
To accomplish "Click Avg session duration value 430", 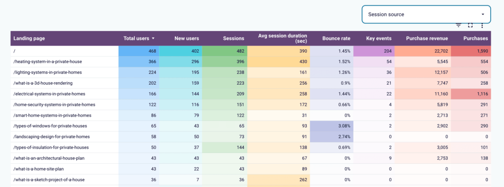I will 303,62.
